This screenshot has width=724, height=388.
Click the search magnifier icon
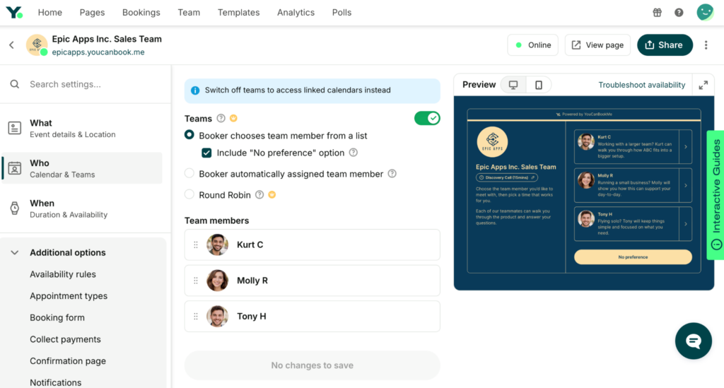pyautogui.click(x=15, y=84)
